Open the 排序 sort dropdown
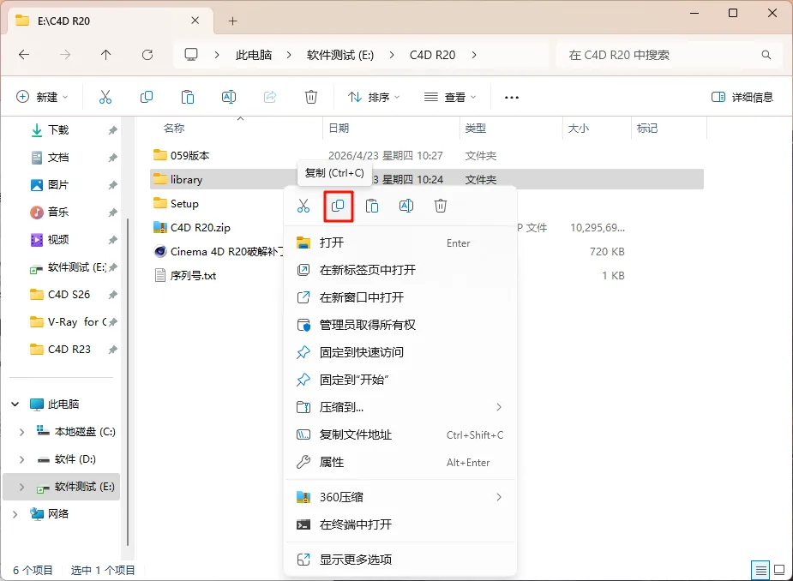Image resolution: width=793 pixels, height=581 pixels. click(x=375, y=97)
